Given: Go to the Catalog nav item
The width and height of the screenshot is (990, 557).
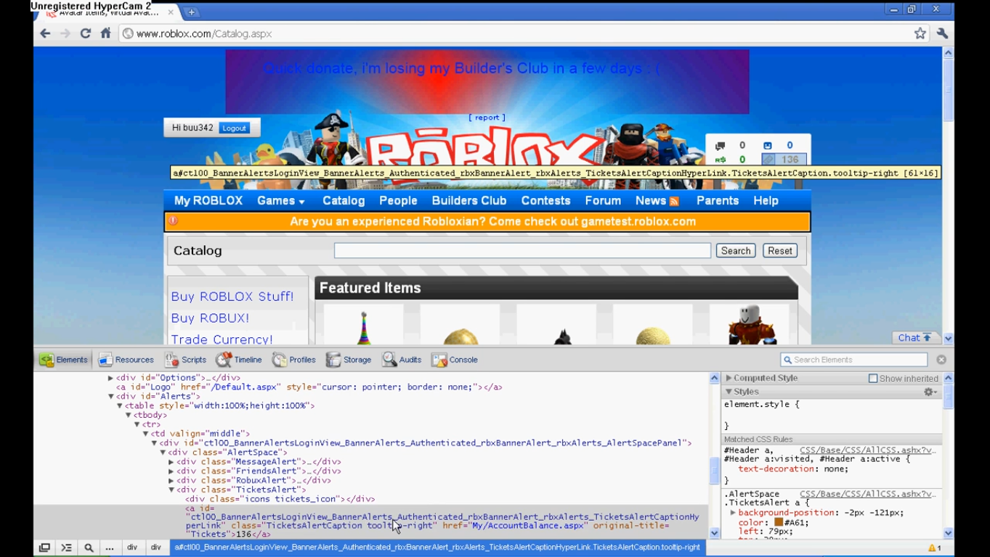Looking at the screenshot, I should pos(344,201).
